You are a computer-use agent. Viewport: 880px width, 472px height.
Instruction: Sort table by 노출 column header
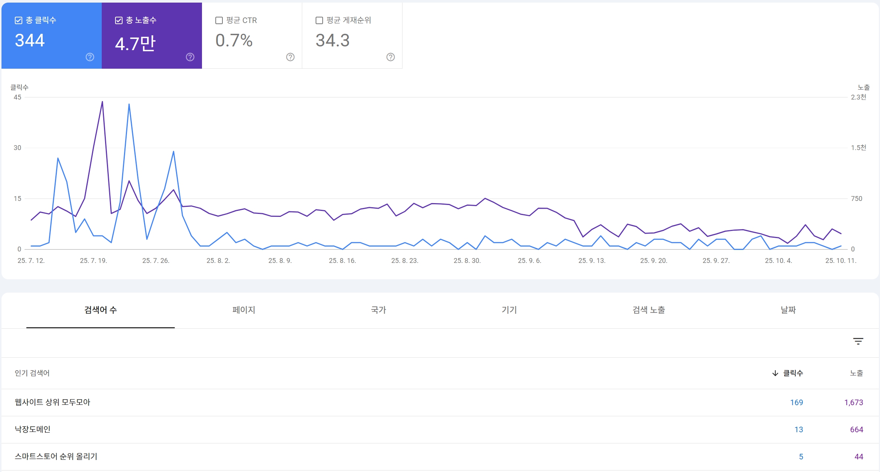click(x=856, y=373)
